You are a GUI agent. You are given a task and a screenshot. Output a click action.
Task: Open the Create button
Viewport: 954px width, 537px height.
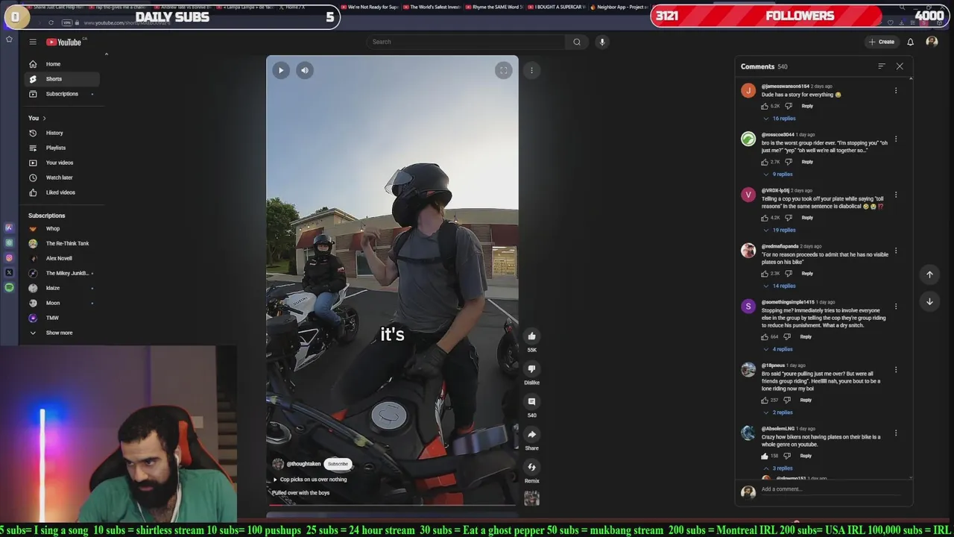pos(882,42)
